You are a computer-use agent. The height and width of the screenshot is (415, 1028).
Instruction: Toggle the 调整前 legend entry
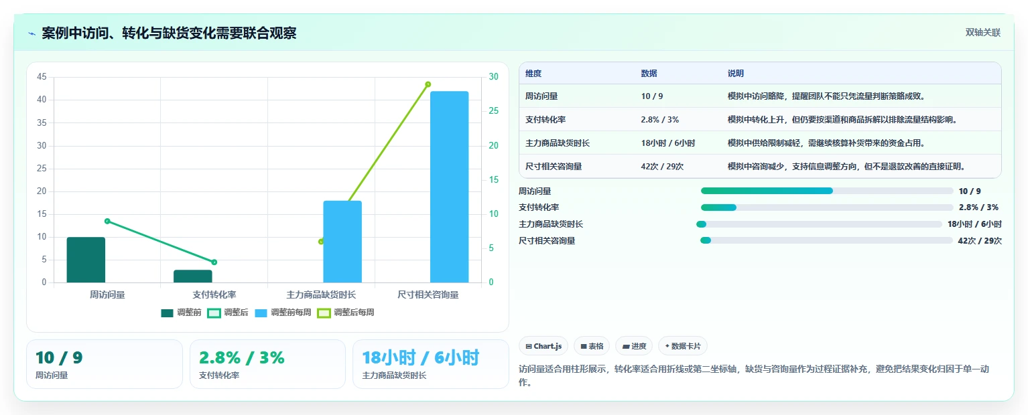(181, 313)
